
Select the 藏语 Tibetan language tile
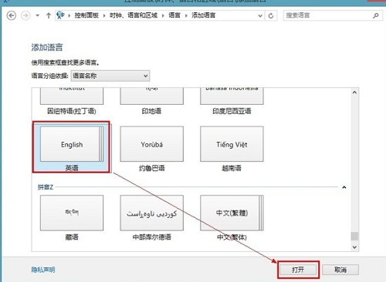(72, 213)
